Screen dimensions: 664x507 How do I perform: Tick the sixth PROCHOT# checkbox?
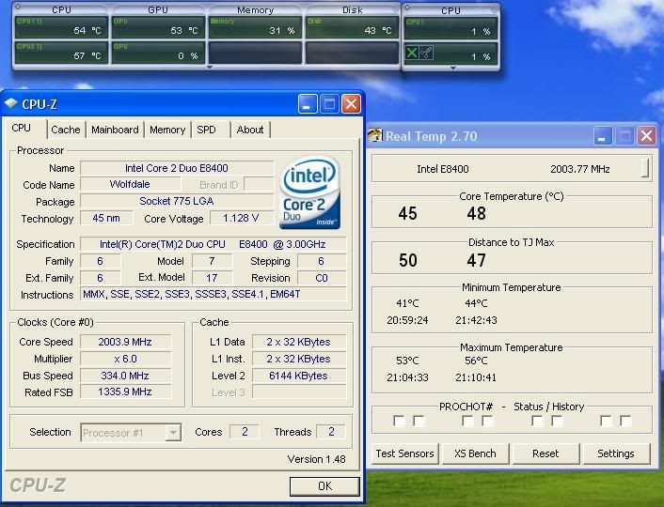pos(557,421)
